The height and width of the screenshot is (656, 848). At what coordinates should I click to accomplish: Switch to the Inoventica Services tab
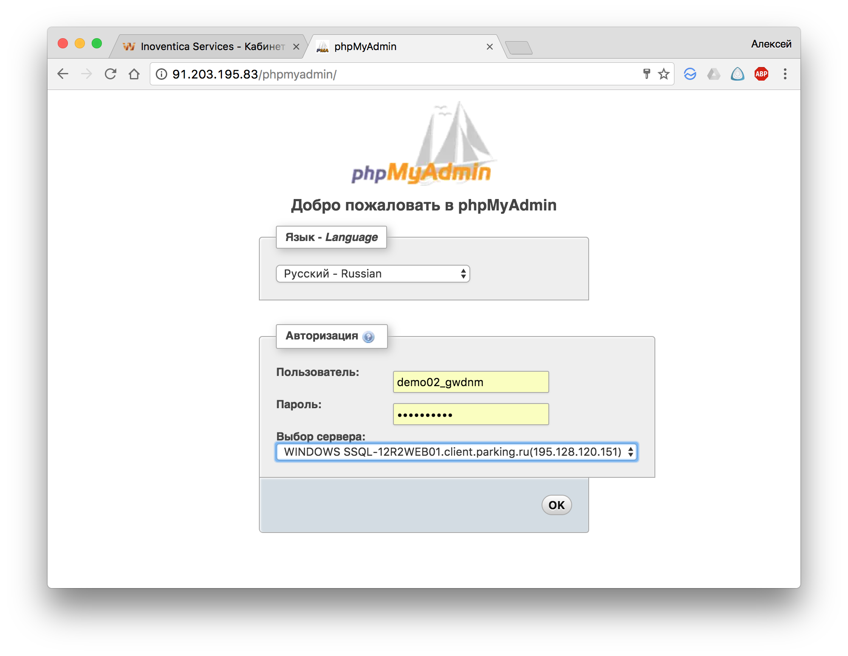click(x=207, y=47)
